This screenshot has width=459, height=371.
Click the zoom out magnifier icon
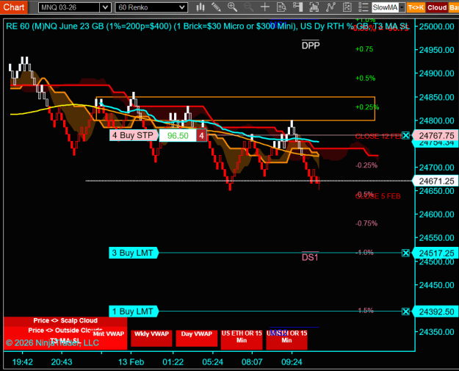pos(249,7)
